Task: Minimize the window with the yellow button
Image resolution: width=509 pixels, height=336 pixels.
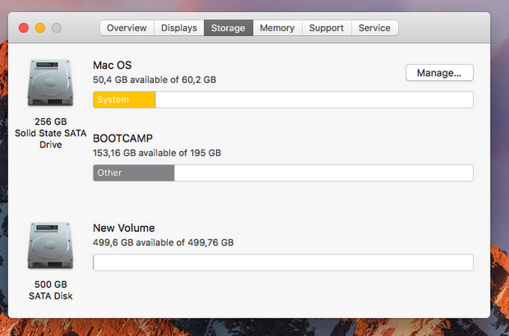Action: pyautogui.click(x=40, y=28)
